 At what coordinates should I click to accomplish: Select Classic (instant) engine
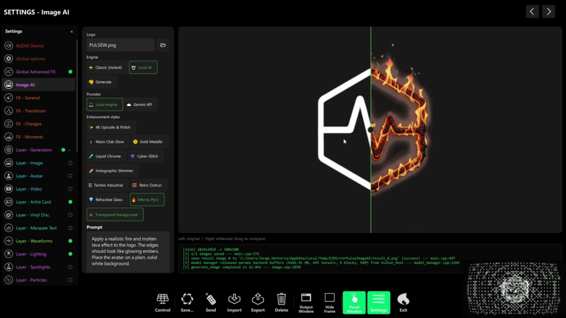click(x=106, y=67)
